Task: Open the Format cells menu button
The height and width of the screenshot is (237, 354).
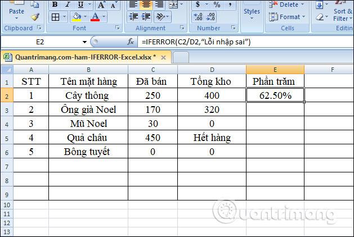Action: [x=287, y=17]
